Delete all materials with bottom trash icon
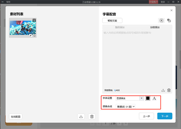 point(92,117)
